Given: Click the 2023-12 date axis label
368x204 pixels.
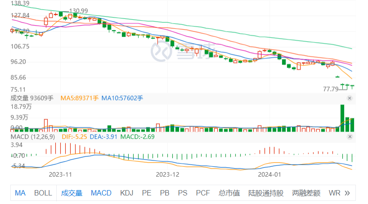Looking at the screenshot, I should pos(167,174).
